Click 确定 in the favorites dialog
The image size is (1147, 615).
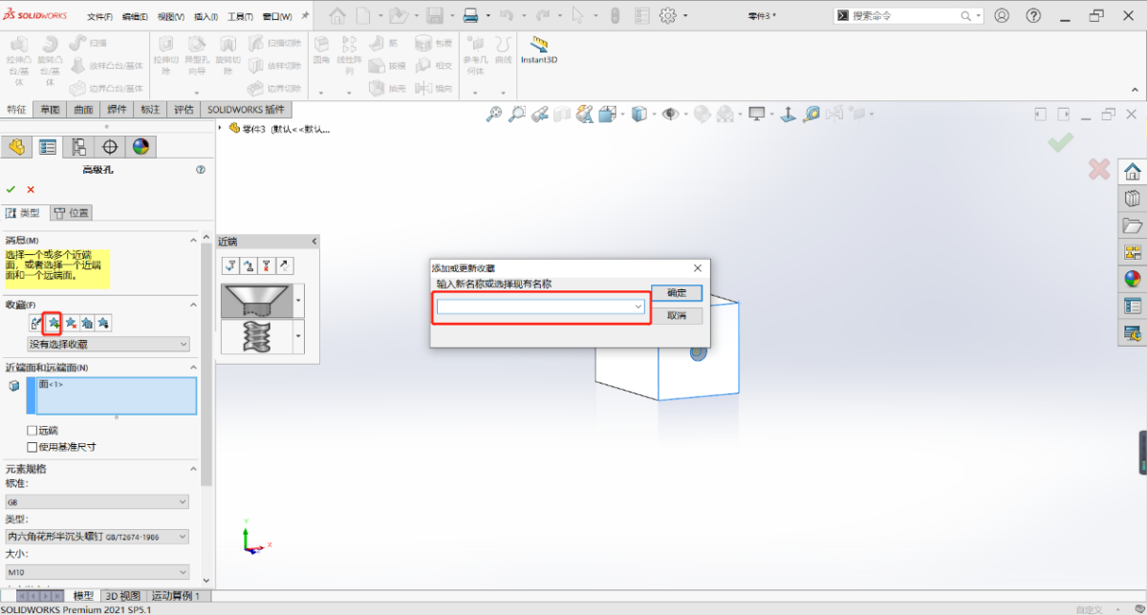coord(677,293)
